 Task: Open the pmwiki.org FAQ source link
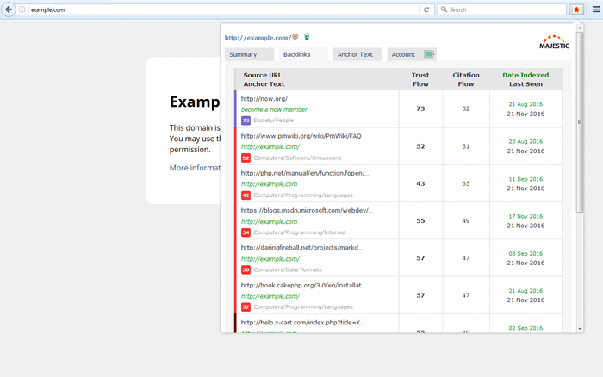(301, 136)
